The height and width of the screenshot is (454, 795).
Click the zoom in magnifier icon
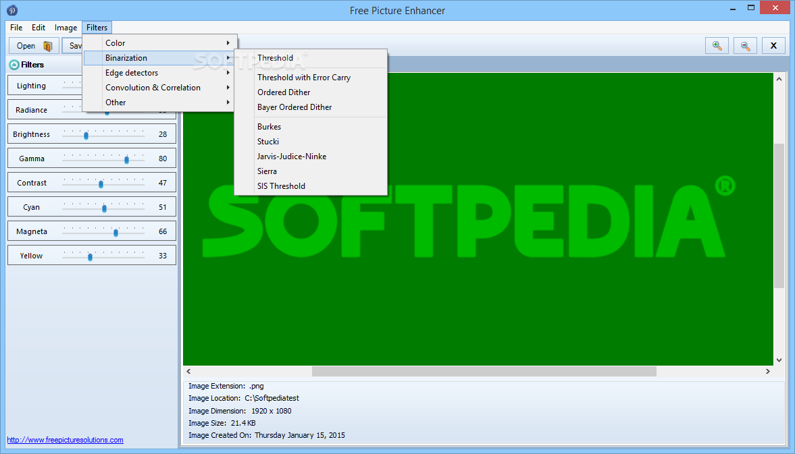[717, 46]
